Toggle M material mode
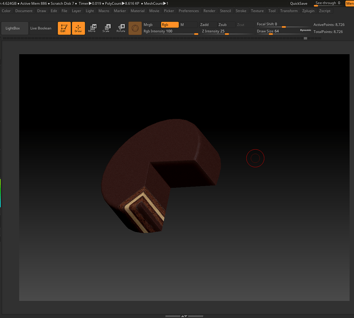This screenshot has width=354, height=318. (x=188, y=25)
